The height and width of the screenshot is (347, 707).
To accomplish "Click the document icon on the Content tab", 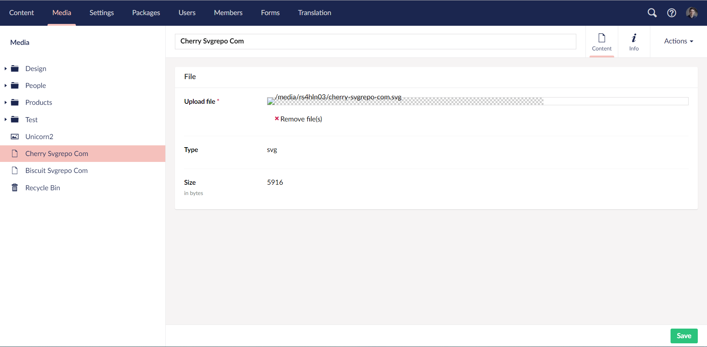I will (x=602, y=37).
